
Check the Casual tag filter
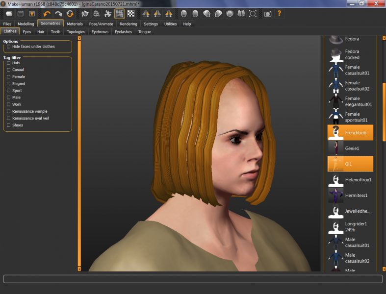coord(9,70)
